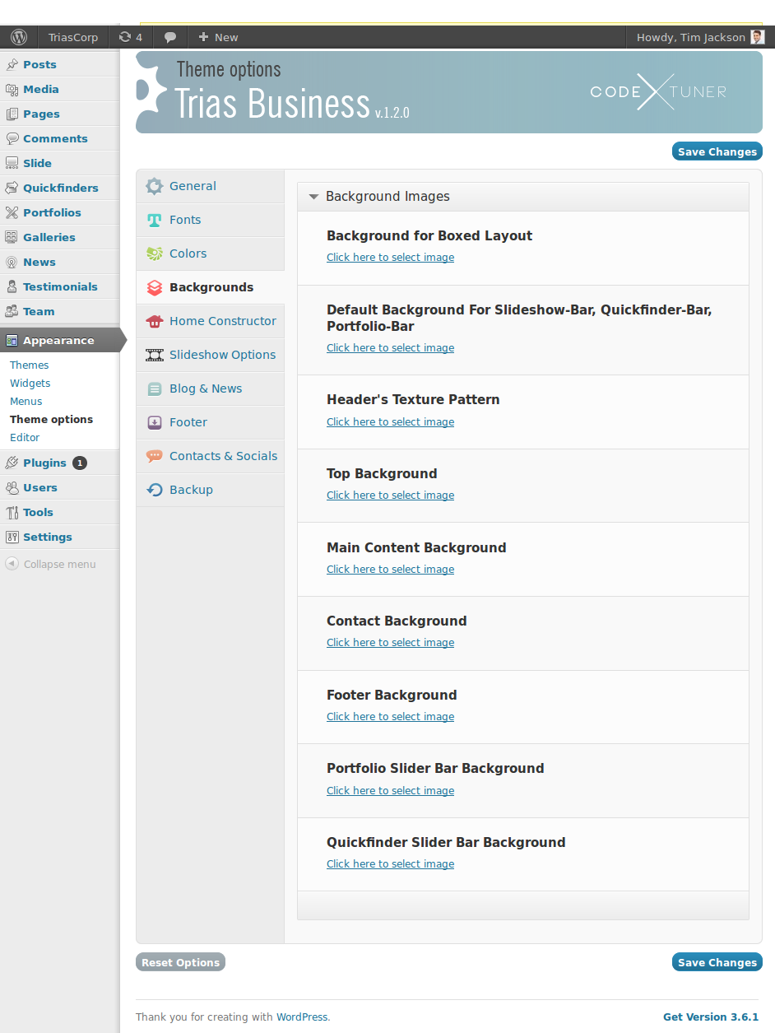Open the TriasCorp site menu
775x1033 pixels.
73,37
